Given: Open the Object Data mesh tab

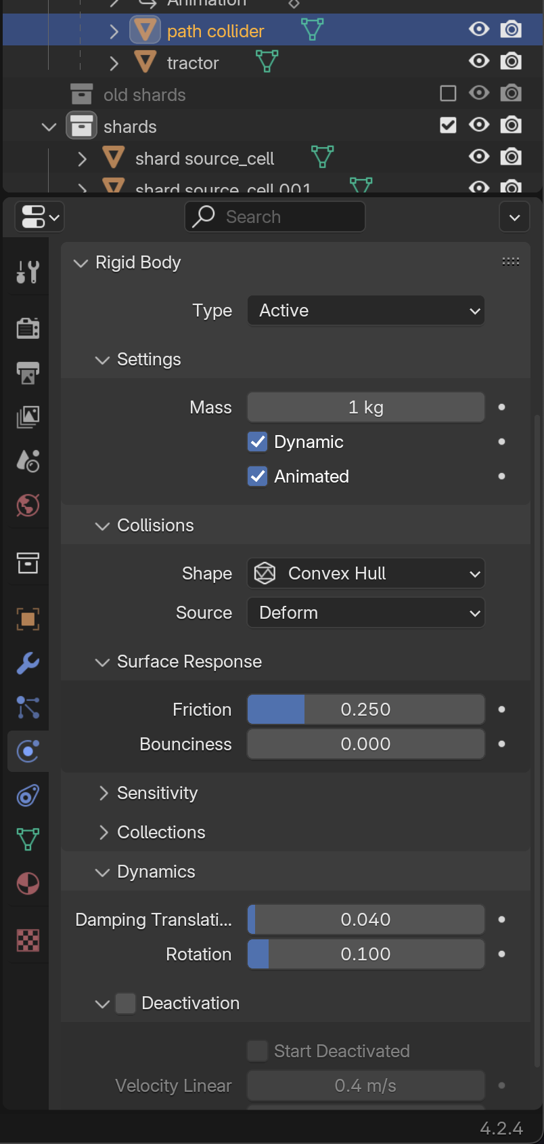Looking at the screenshot, I should coord(28,839).
